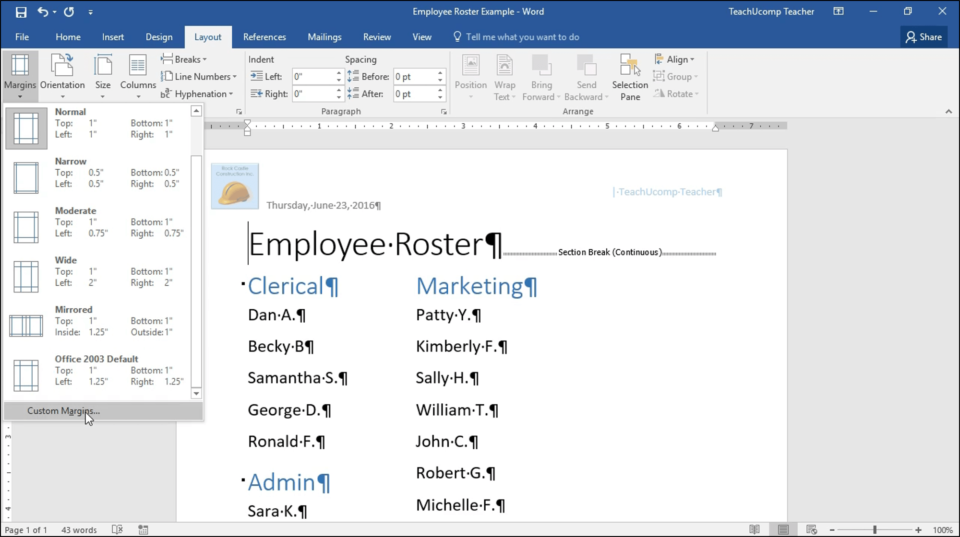Screen dimensions: 960x537
Task: Click the Share button
Action: coord(924,37)
